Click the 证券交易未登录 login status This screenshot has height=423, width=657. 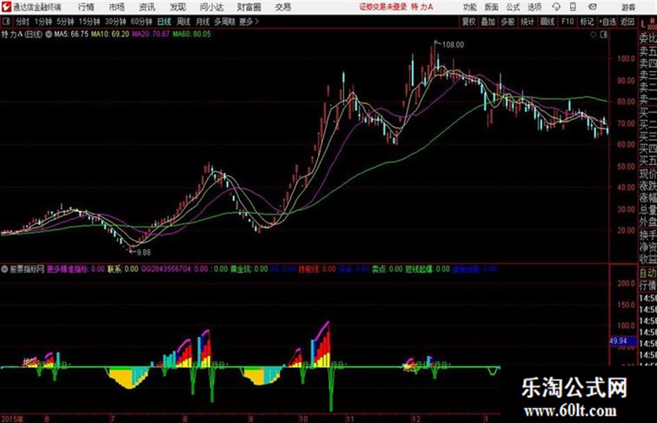[x=383, y=7]
